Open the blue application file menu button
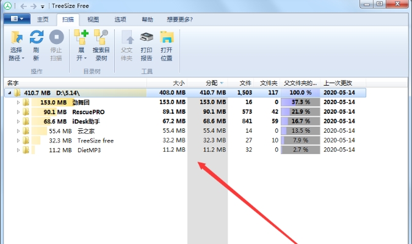The image size is (412, 244). coord(17,19)
